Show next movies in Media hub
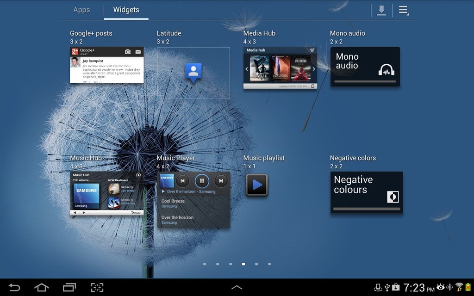The image size is (474, 296). point(314,69)
